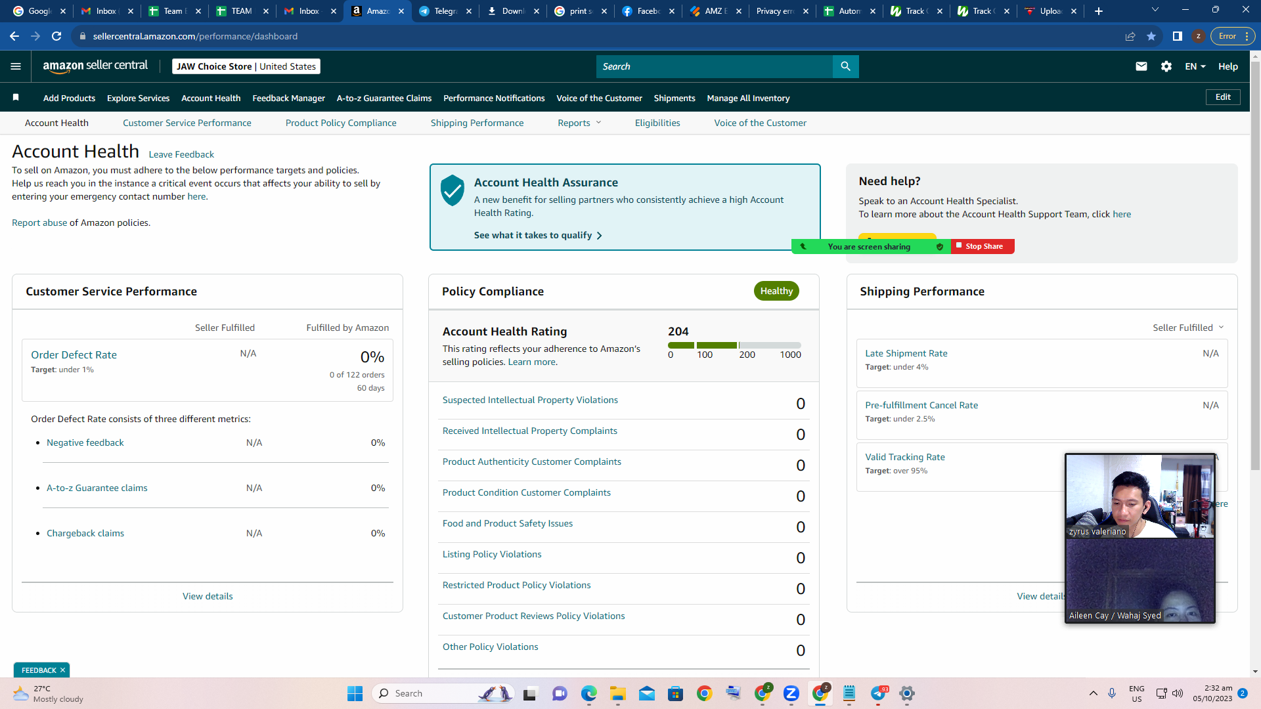Image resolution: width=1261 pixels, height=709 pixels.
Task: Click See what it takes to qualify
Action: click(x=538, y=235)
